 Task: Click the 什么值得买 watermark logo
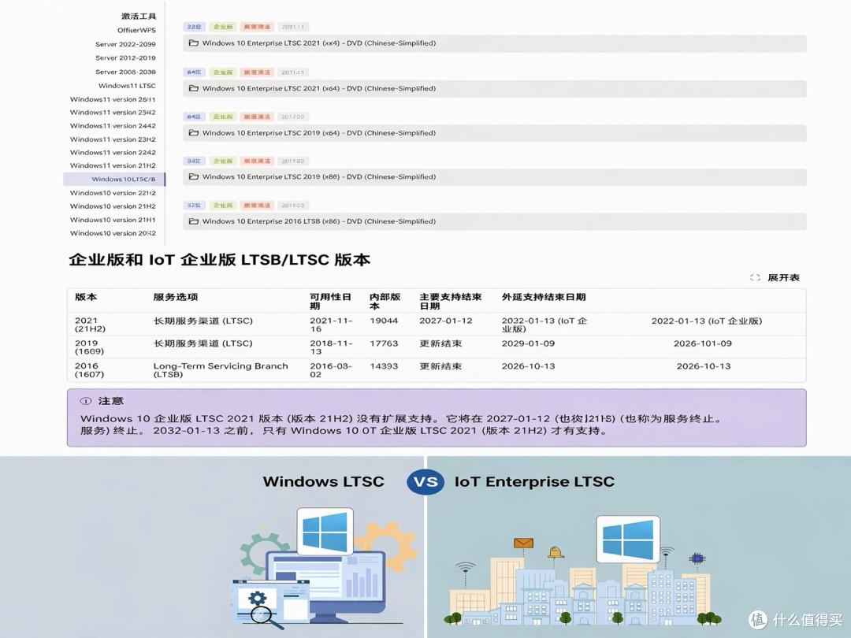coord(796,620)
